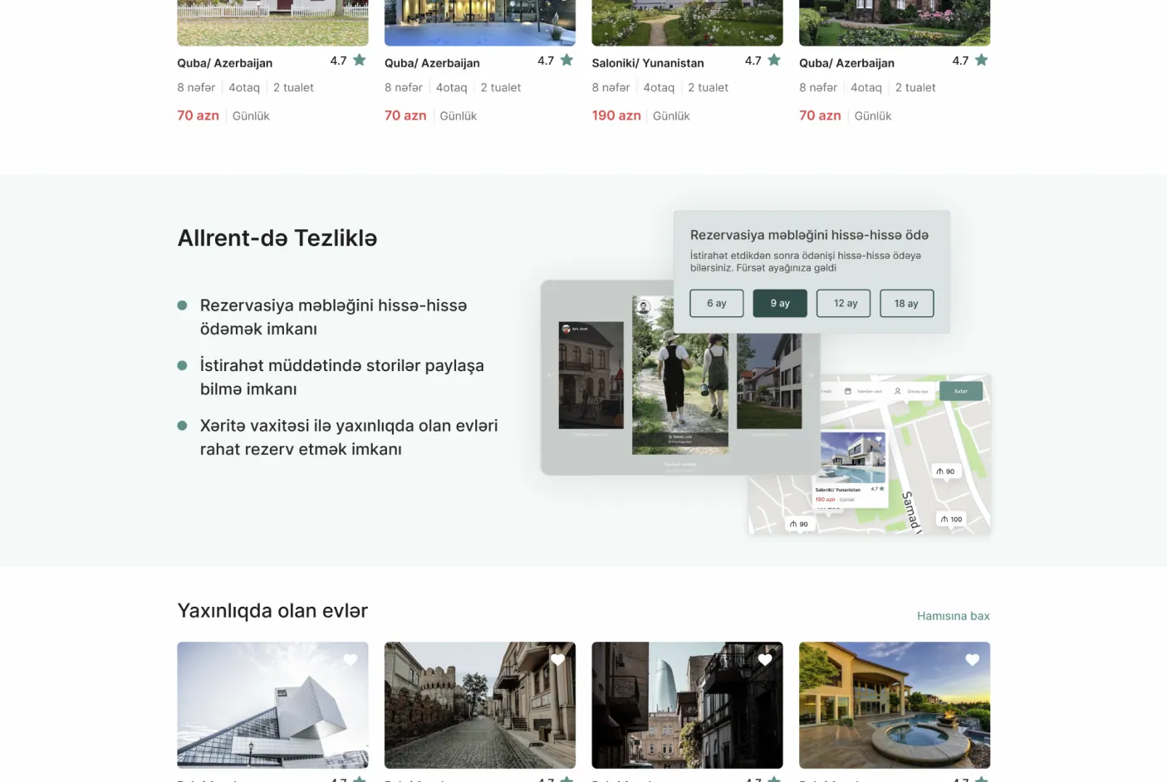Screen dimensions: 1167x782
Task: Open the villa photo in the map popup
Action: coord(853,457)
